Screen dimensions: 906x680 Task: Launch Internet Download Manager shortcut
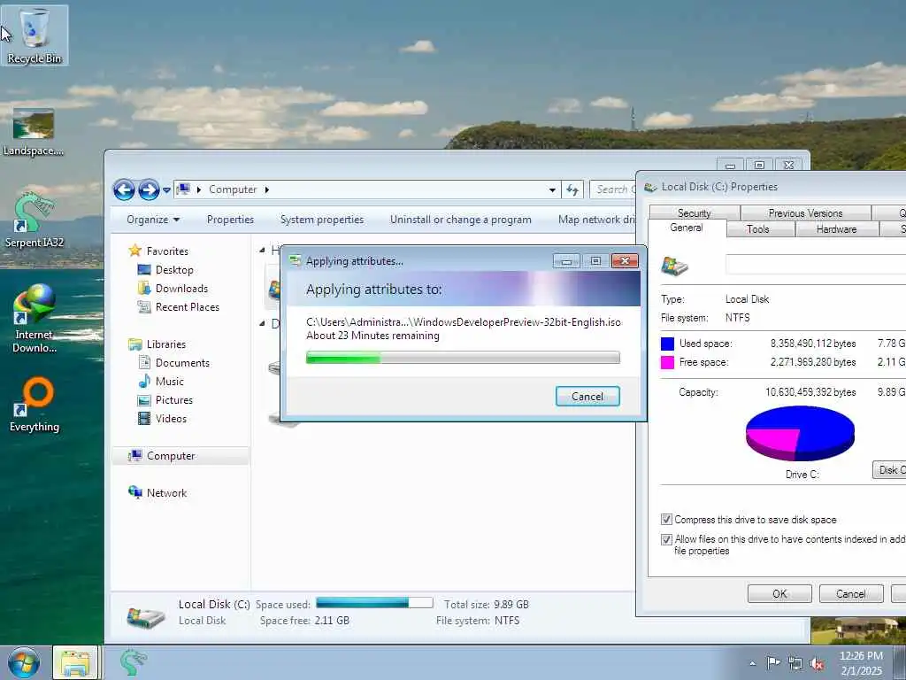click(x=35, y=318)
